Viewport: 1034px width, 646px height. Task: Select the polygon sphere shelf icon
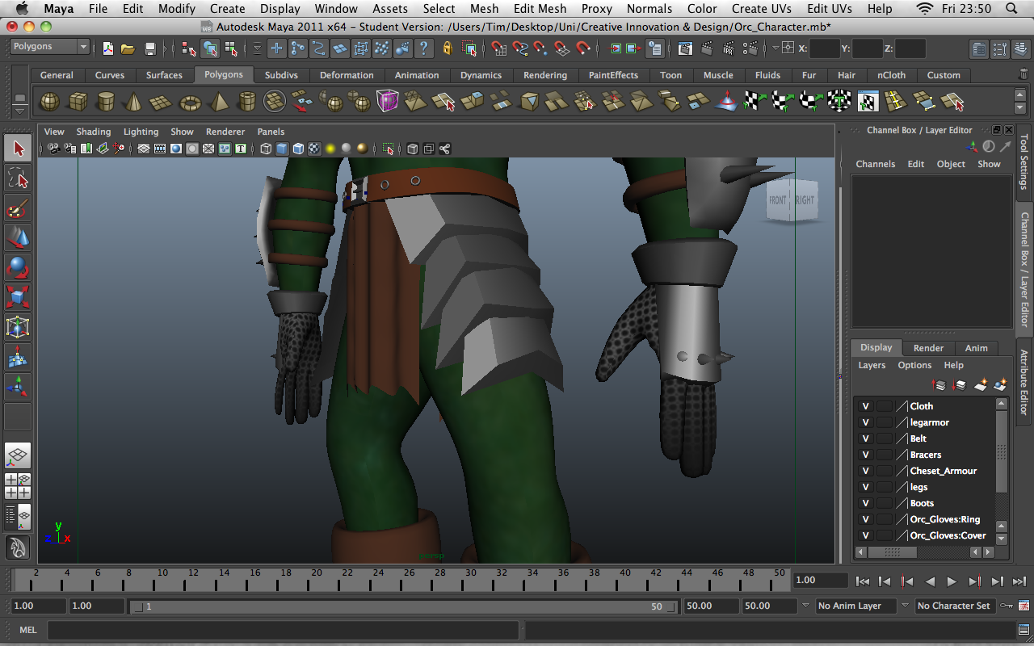coord(50,102)
